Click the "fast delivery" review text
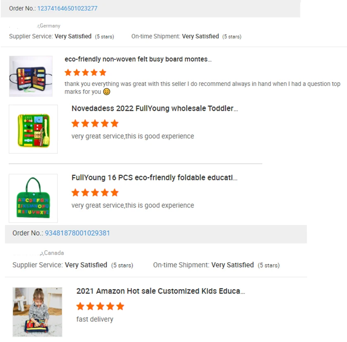This screenshot has width=347, height=342. coord(95,319)
